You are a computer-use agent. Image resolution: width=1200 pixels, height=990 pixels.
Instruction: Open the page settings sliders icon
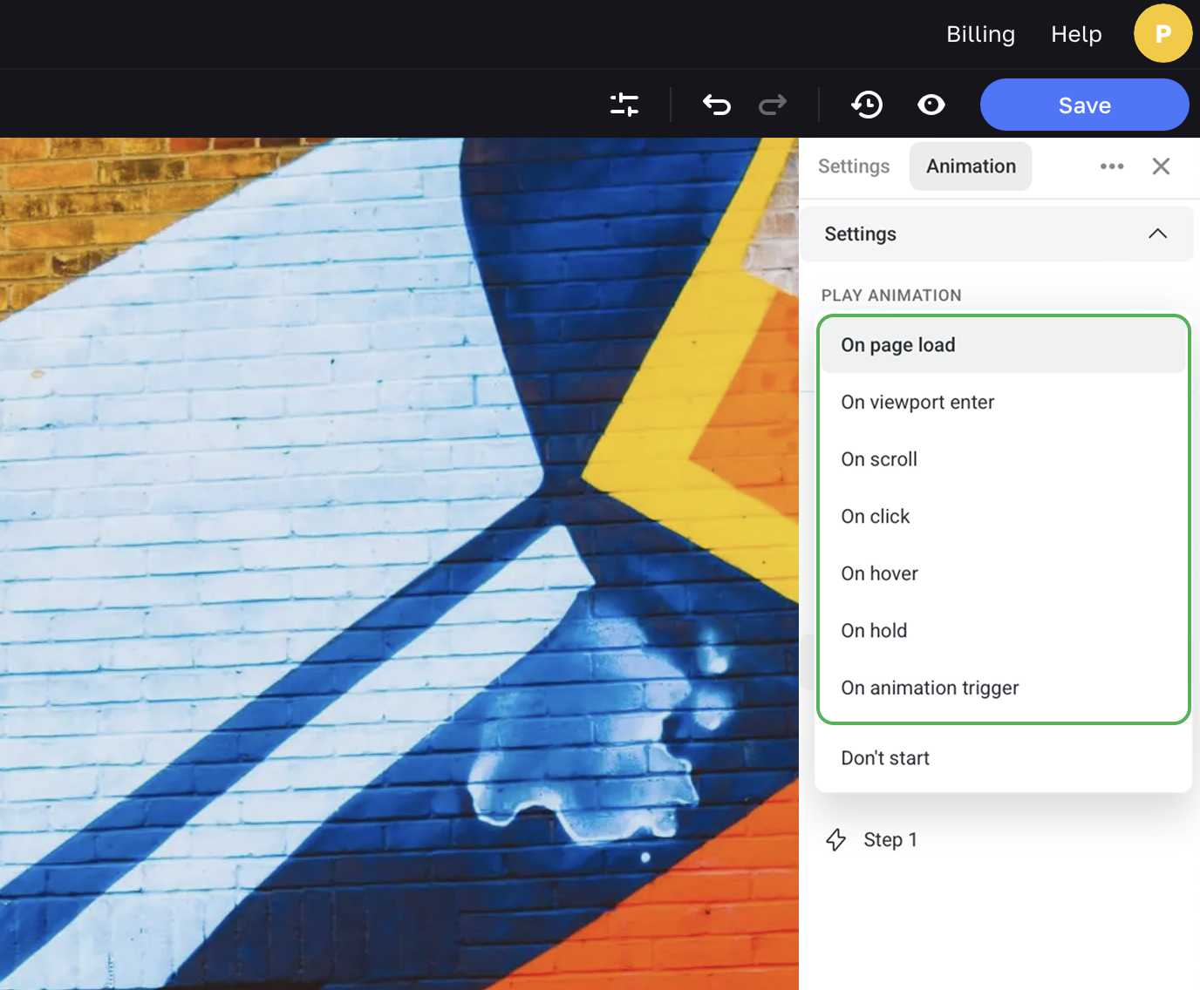click(624, 105)
